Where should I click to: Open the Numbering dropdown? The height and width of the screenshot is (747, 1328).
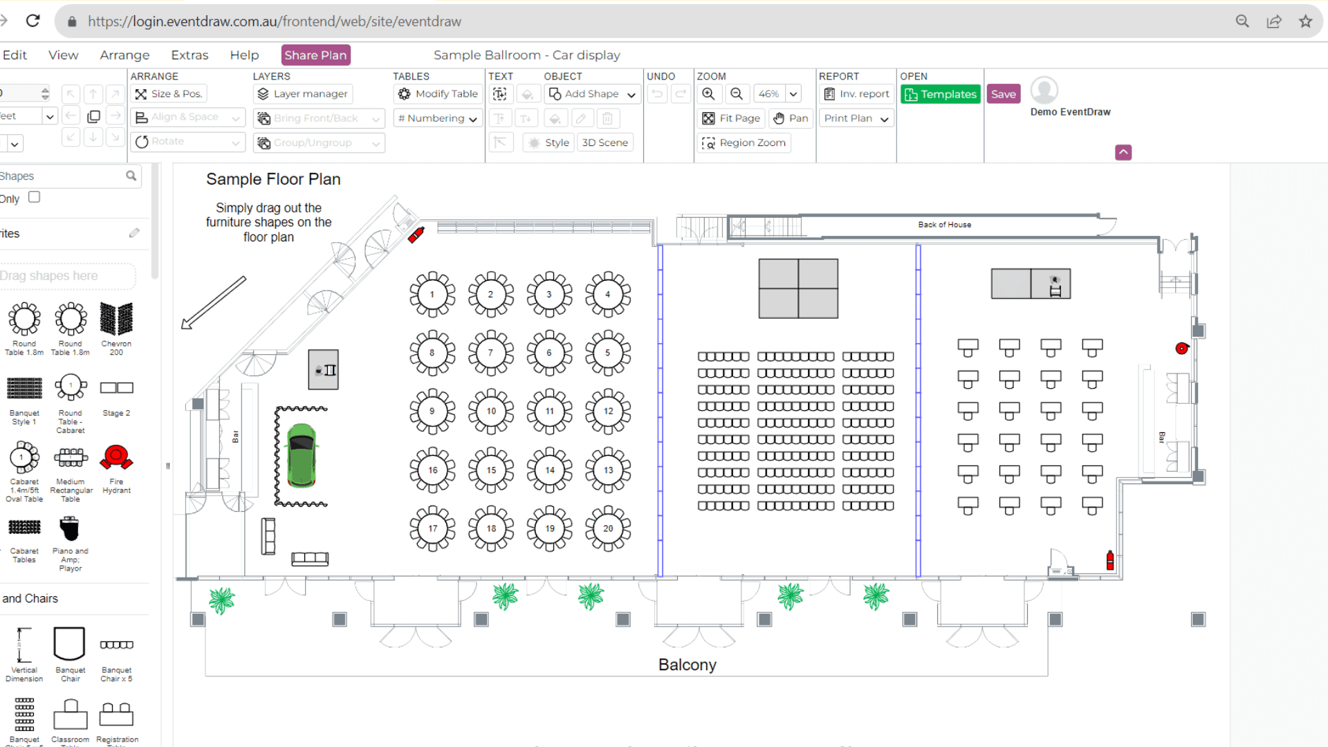pyautogui.click(x=437, y=118)
